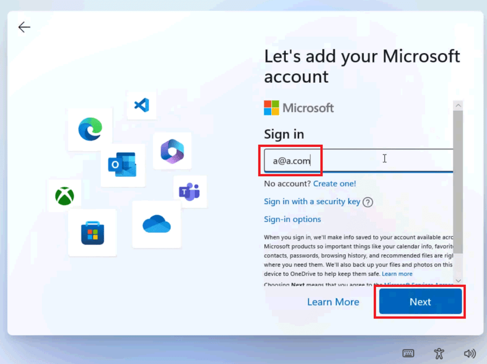Click the vertical scrollbar thumb
This screenshot has width=487, height=364.
click(458, 181)
